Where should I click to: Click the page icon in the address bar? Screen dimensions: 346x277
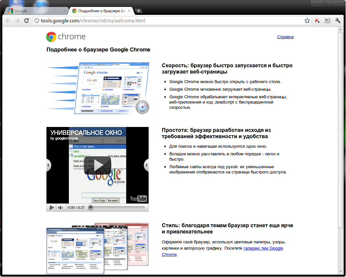36,20
